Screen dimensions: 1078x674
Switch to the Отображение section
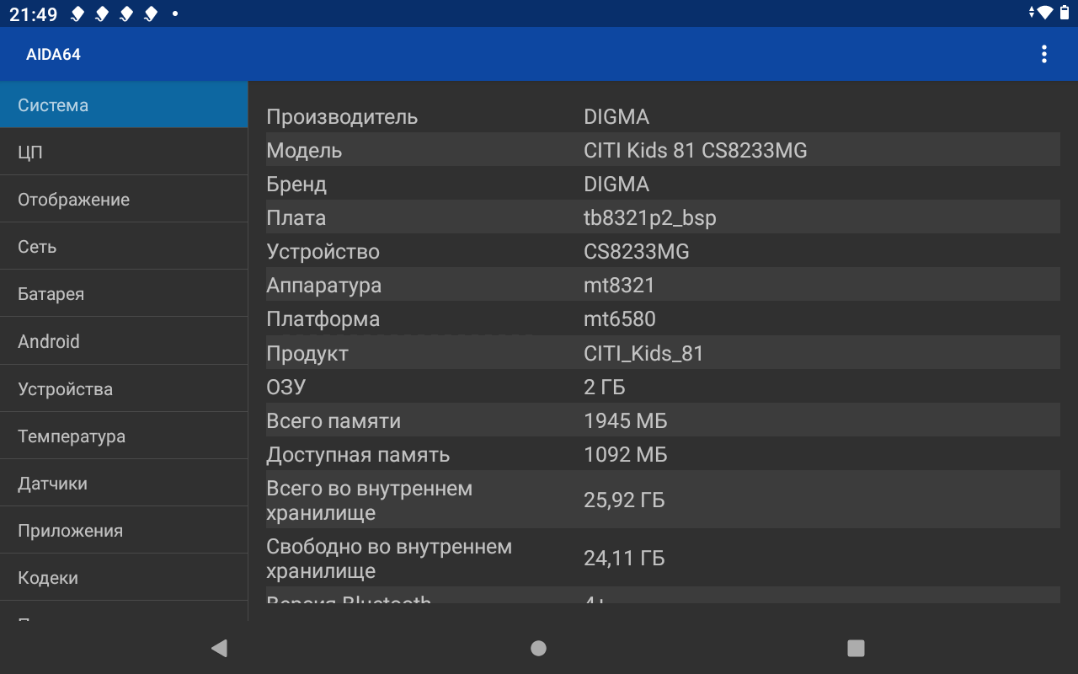[x=124, y=200]
